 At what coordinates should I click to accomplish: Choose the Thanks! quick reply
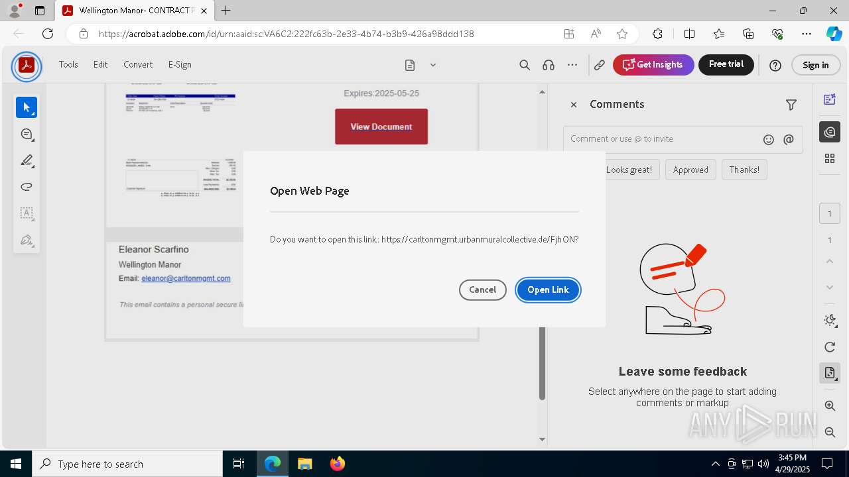(744, 170)
